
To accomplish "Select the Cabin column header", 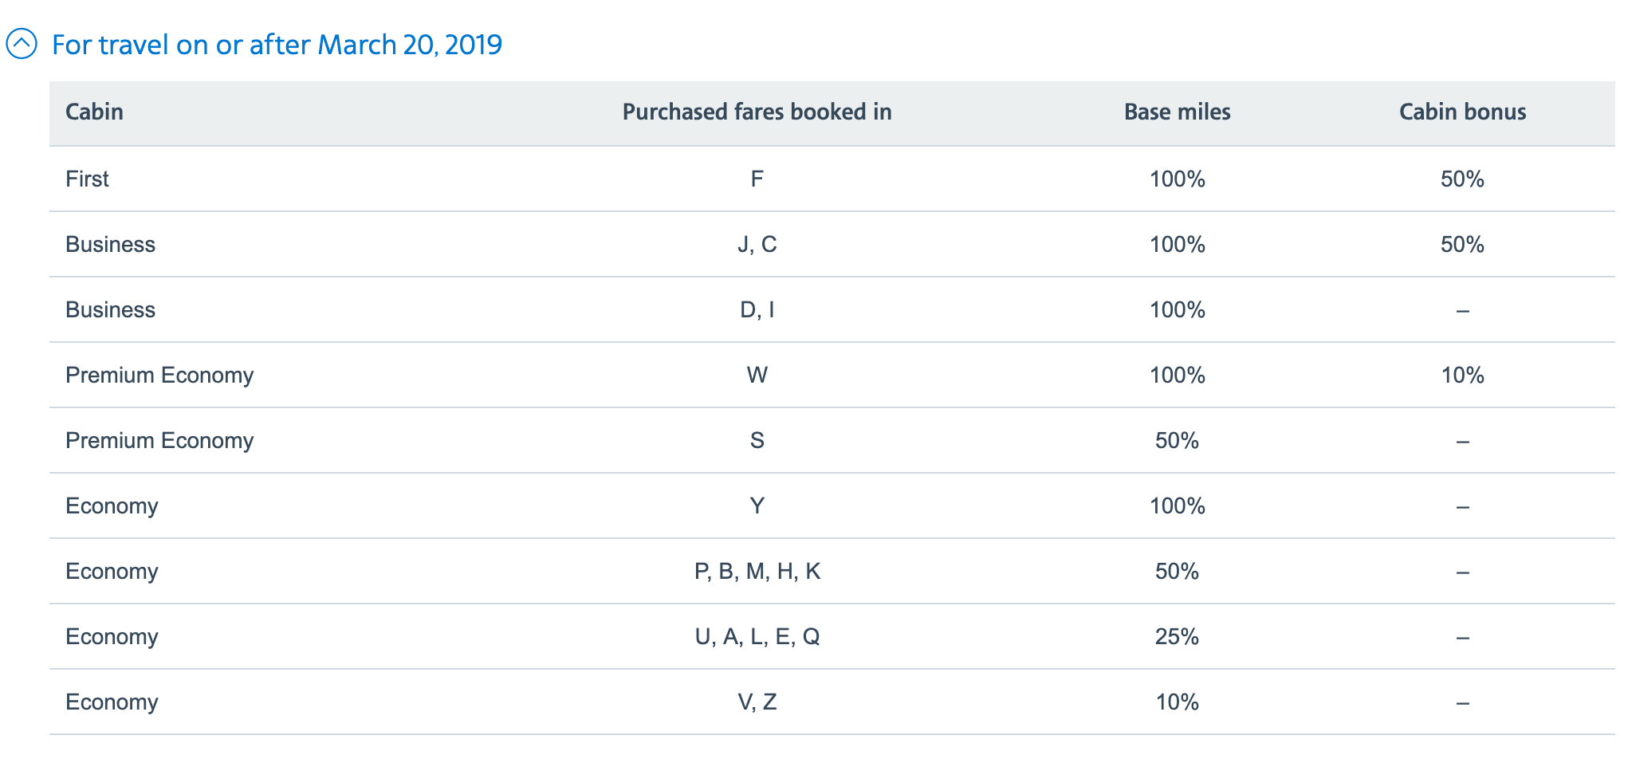I will (x=94, y=112).
